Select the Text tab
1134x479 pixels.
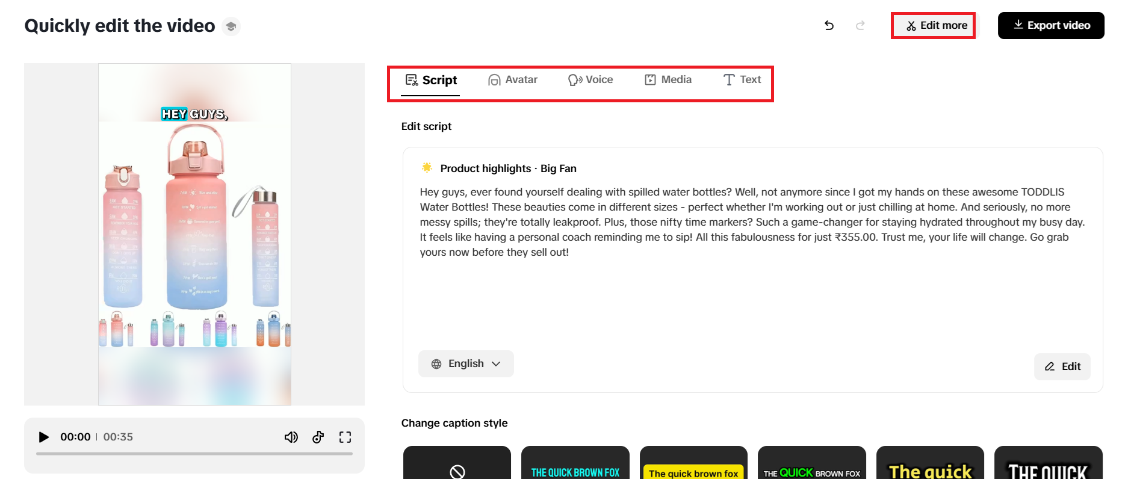pyautogui.click(x=742, y=80)
